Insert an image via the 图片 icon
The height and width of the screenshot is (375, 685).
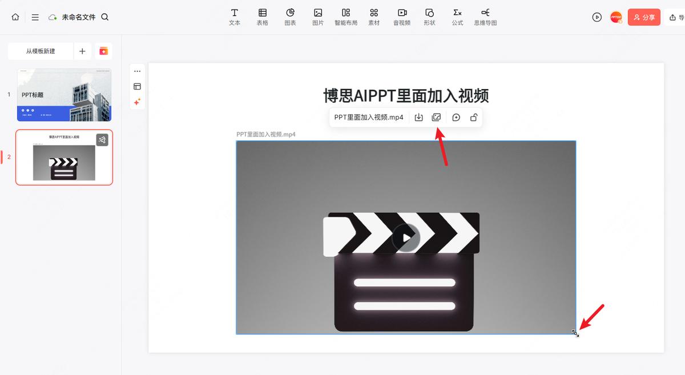[318, 15]
